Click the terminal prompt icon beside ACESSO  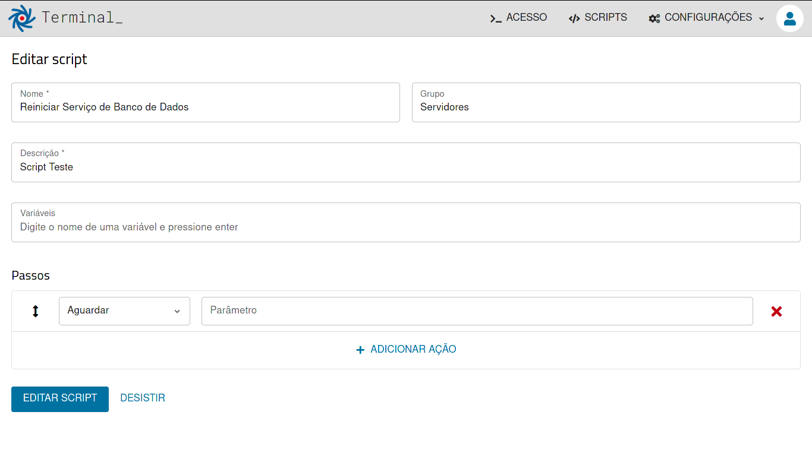point(496,18)
